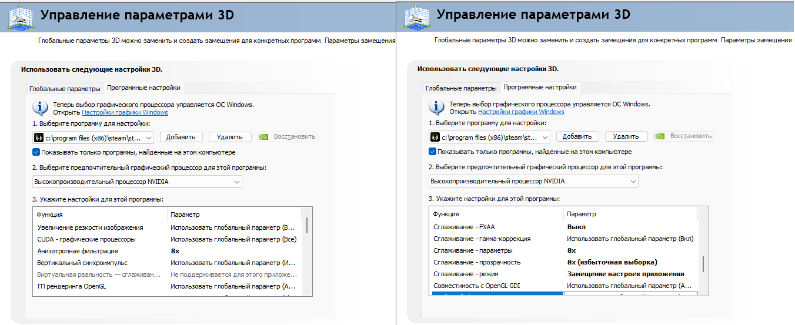Open program selection dropdown in right window
Screen dimensions: 795x325
click(x=490, y=137)
